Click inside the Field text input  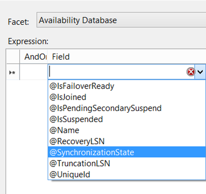(117, 72)
